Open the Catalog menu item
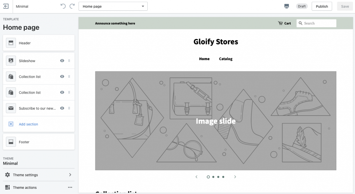The height and width of the screenshot is (194, 355). 226,59
